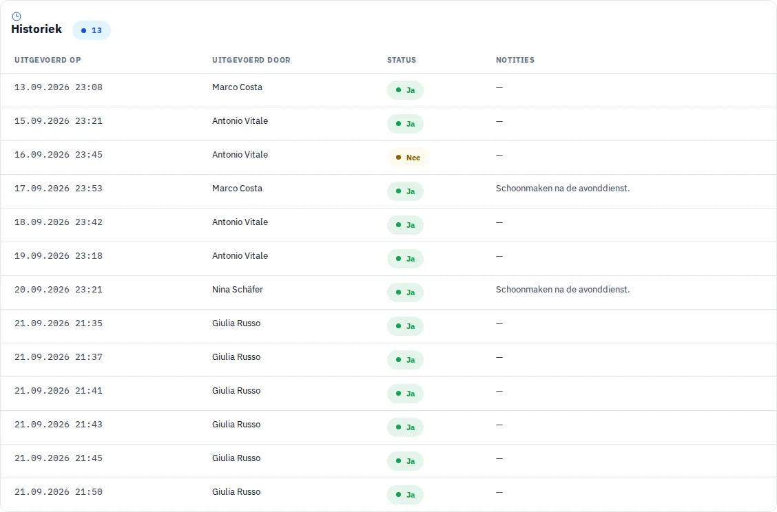Click the Ja status for 19.09.2026 23:18
This screenshot has width=777, height=512.
click(x=405, y=259)
